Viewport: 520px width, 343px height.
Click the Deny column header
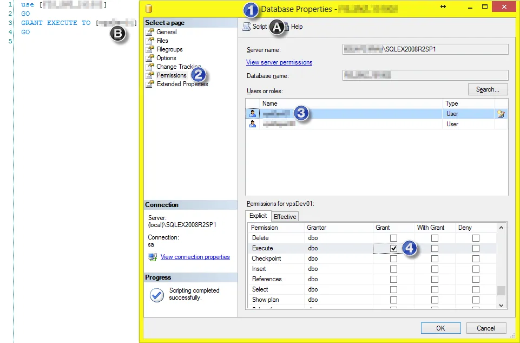point(476,228)
